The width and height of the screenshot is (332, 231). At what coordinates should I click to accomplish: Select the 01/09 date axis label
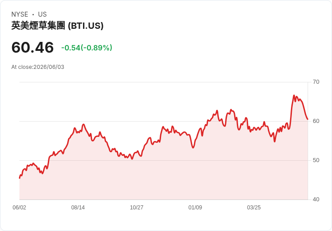[x=195, y=208]
